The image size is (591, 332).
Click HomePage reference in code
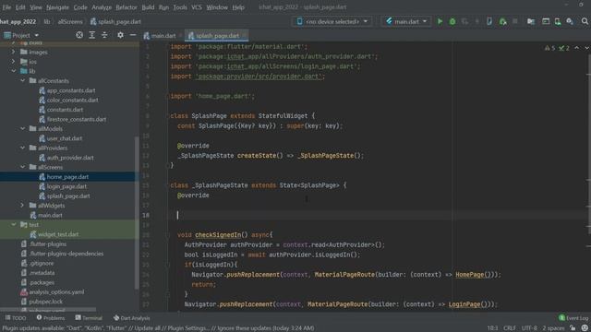pyautogui.click(x=470, y=275)
